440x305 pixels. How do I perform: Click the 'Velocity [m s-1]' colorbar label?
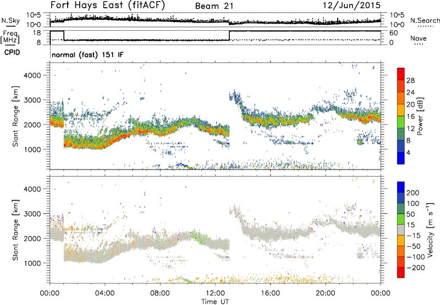point(430,230)
